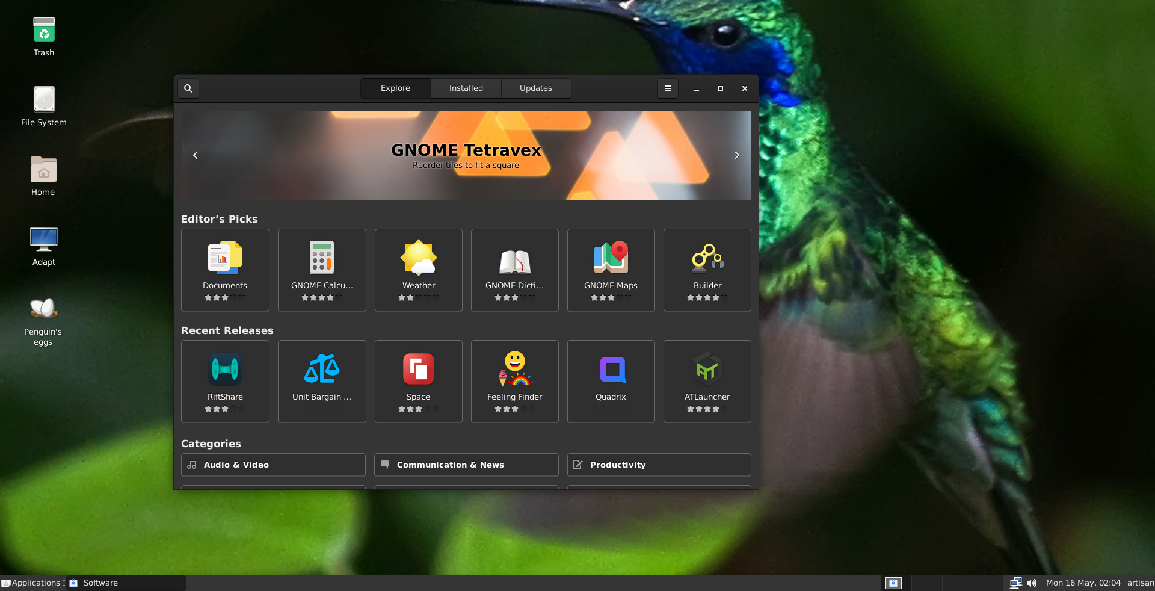Open the search button in Software
The width and height of the screenshot is (1155, 591).
pyautogui.click(x=188, y=88)
